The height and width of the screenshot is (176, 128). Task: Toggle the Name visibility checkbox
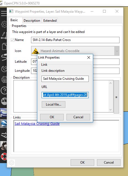click(12, 40)
